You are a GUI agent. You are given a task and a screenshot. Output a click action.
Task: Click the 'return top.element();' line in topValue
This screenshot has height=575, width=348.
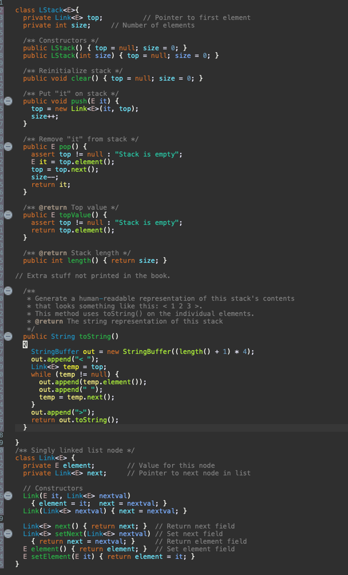coord(73,230)
